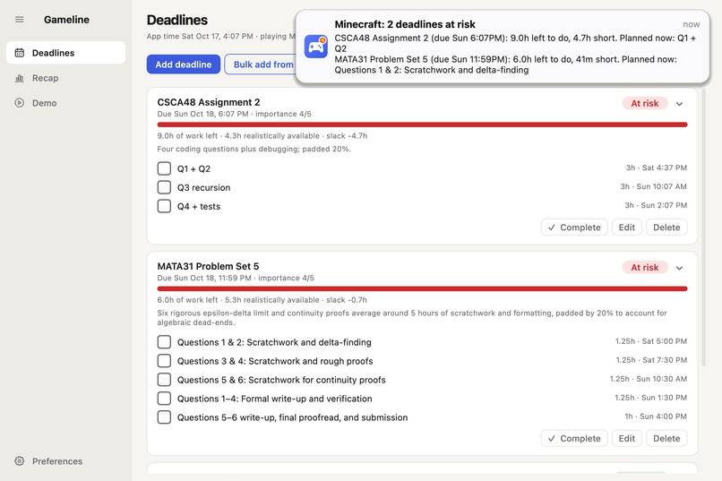Check Questions 5–6 write-up, final proofread, submission
This screenshot has width=722, height=481.
165,417
